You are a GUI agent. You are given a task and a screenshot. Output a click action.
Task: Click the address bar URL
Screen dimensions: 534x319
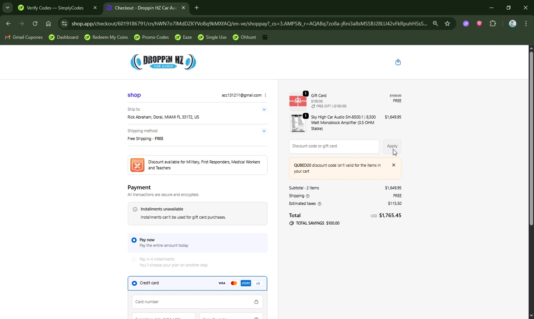[249, 24]
